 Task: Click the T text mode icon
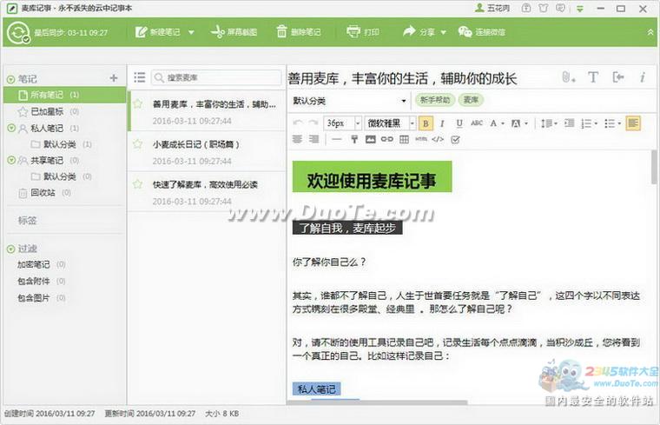point(593,77)
